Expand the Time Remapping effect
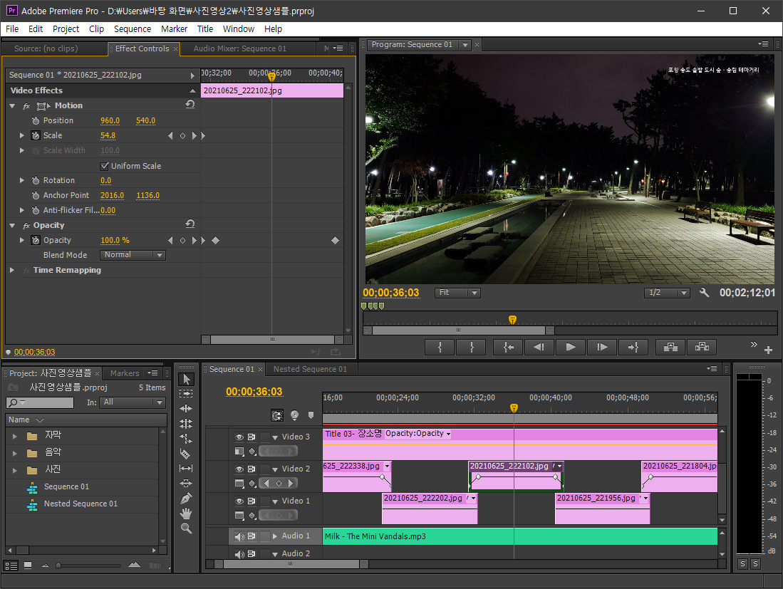 point(12,271)
